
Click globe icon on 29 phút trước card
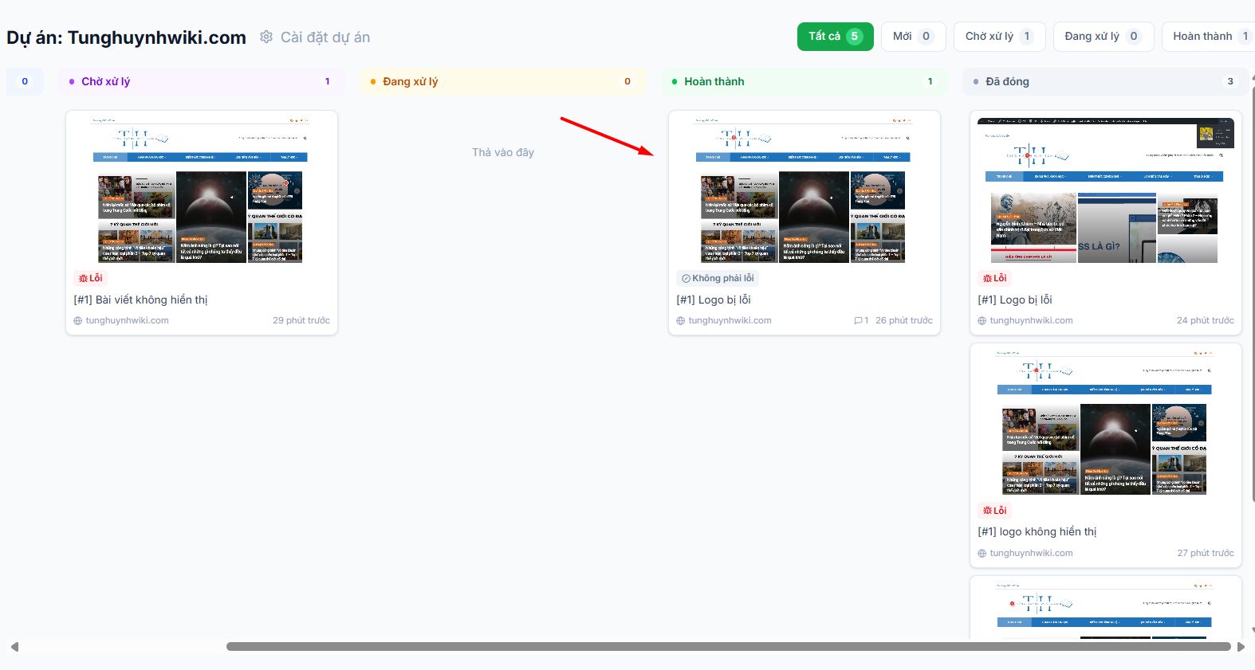tap(78, 320)
